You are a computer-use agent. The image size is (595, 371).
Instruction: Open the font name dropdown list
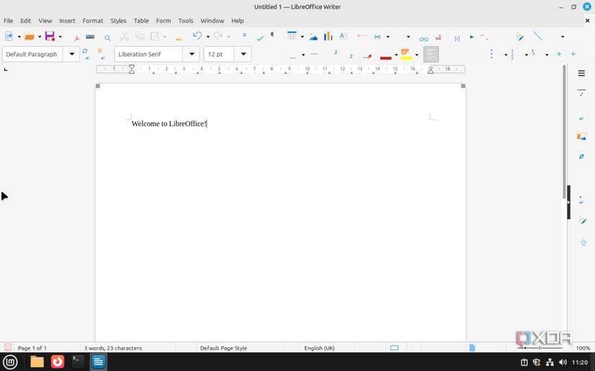(192, 54)
